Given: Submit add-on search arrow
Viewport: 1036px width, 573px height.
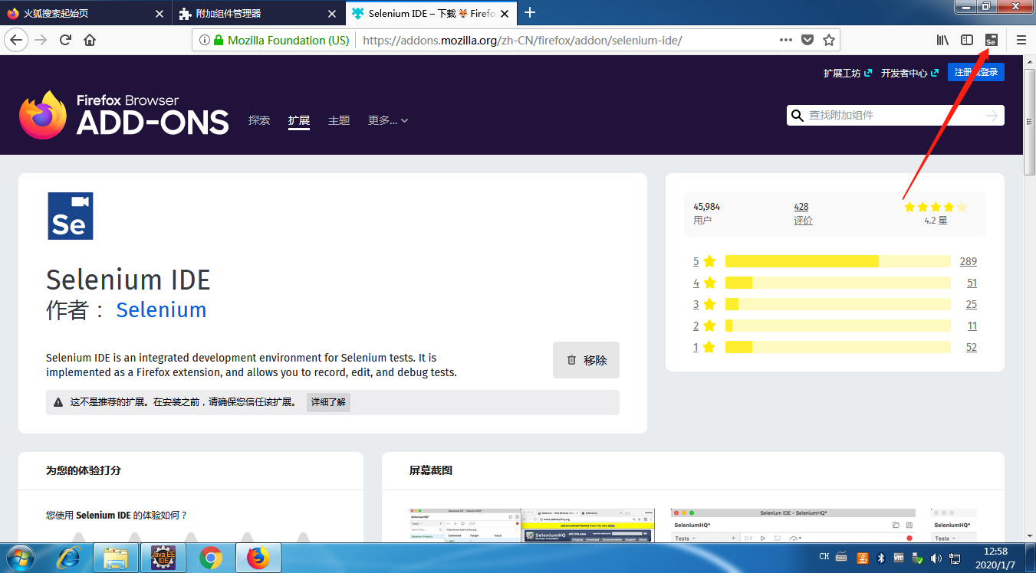Looking at the screenshot, I should 992,115.
